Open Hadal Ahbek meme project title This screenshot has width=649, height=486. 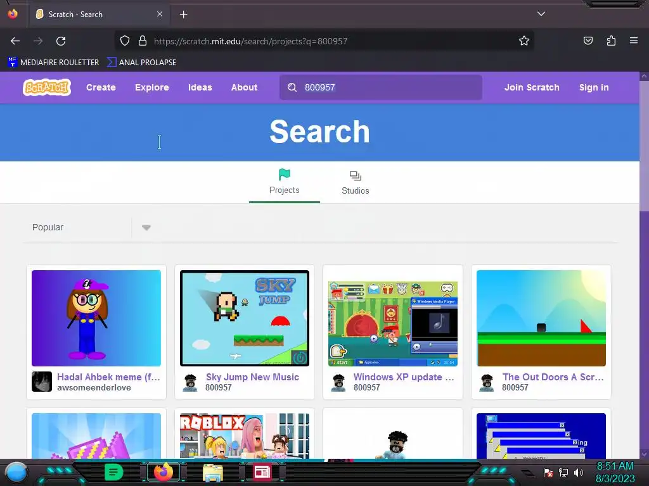click(108, 377)
